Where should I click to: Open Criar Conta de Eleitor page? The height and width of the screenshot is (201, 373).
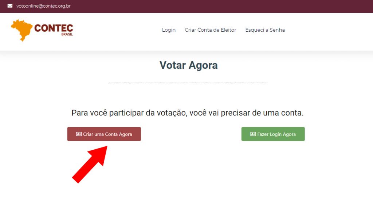(210, 30)
